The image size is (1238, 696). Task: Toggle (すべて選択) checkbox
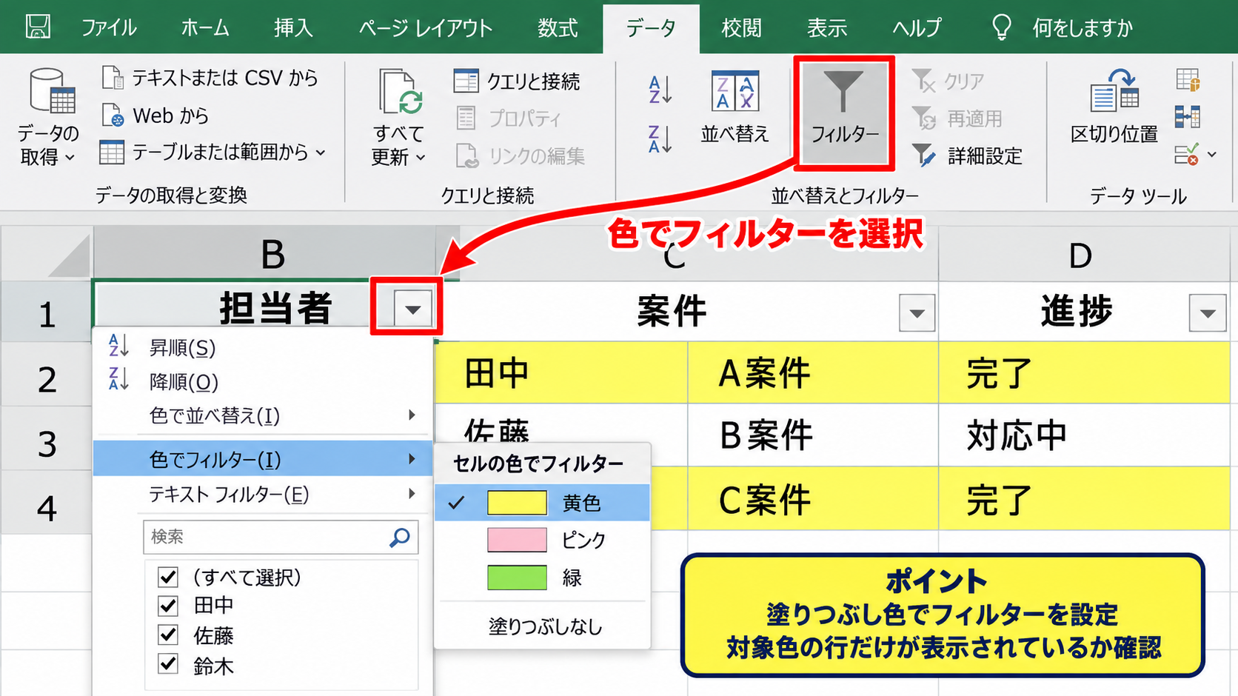[x=168, y=577]
